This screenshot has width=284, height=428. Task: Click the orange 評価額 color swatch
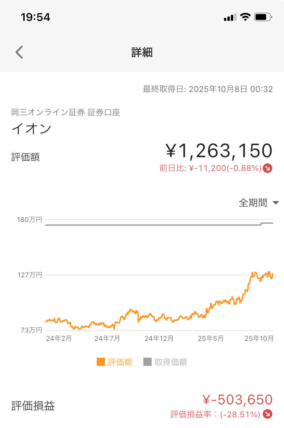(101, 362)
